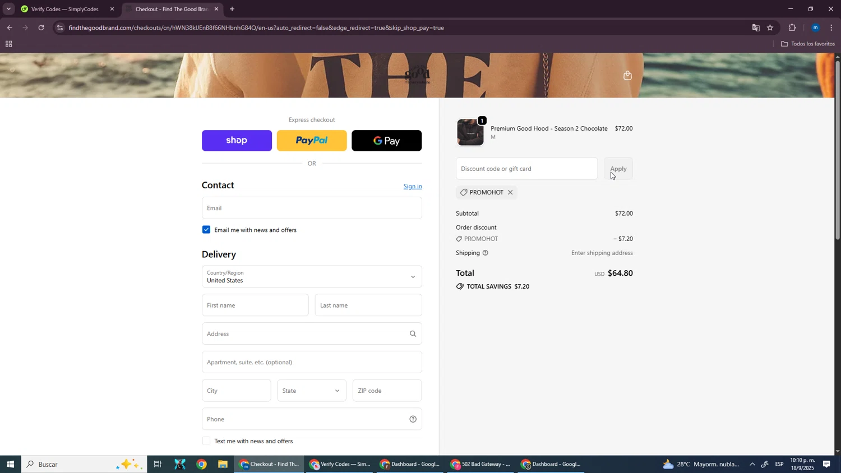
Task: Open the State dropdown
Action: tap(312, 391)
